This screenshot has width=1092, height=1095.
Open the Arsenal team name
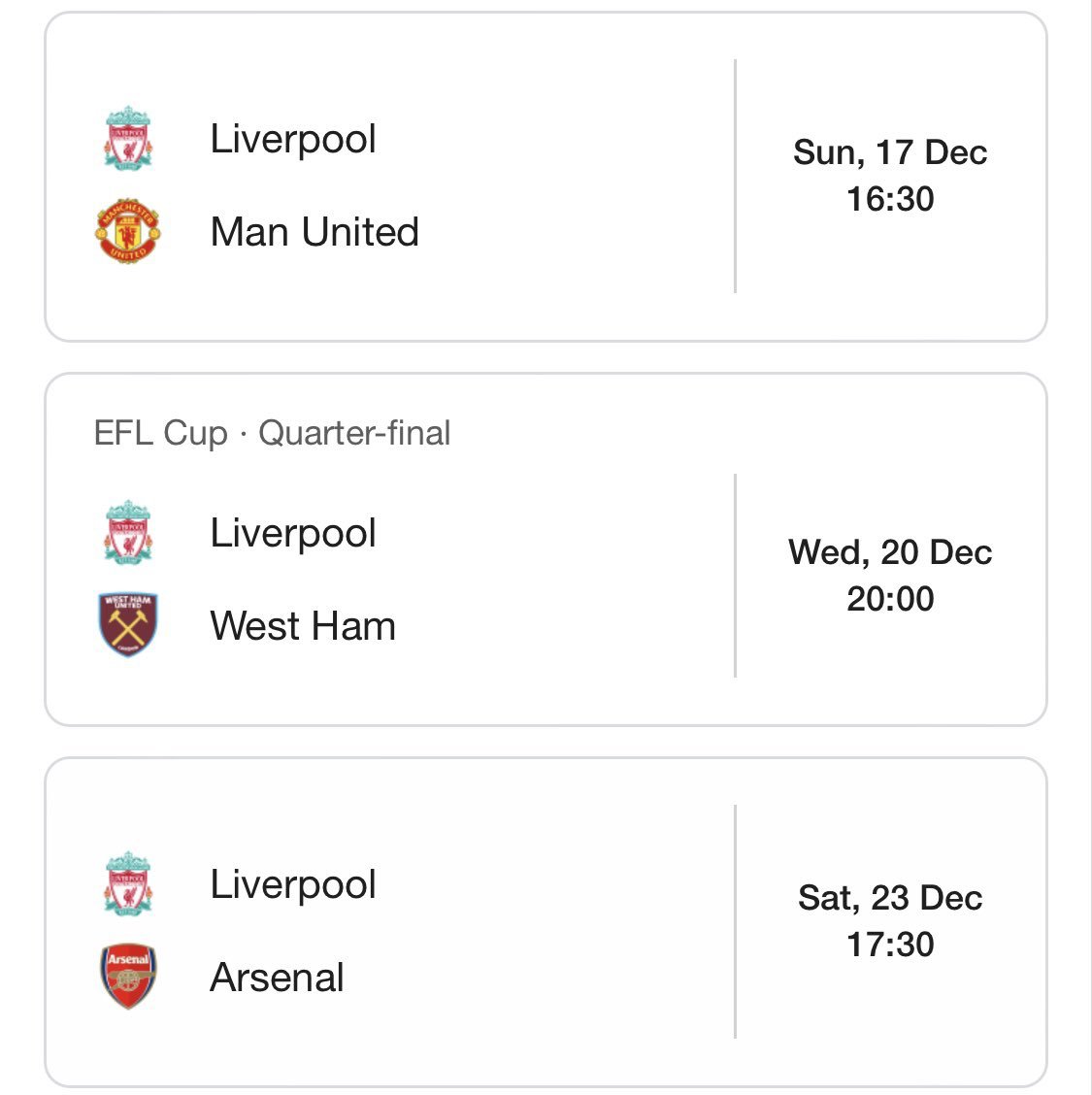coord(277,978)
